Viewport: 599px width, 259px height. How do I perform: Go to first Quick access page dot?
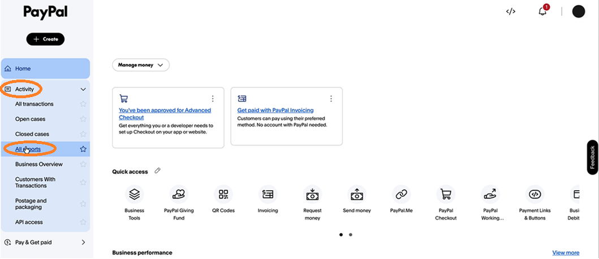[x=341, y=235]
